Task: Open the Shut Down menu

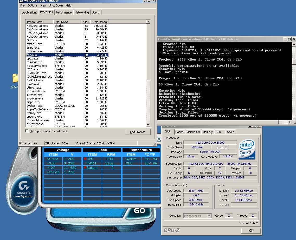Action: [x=56, y=5]
